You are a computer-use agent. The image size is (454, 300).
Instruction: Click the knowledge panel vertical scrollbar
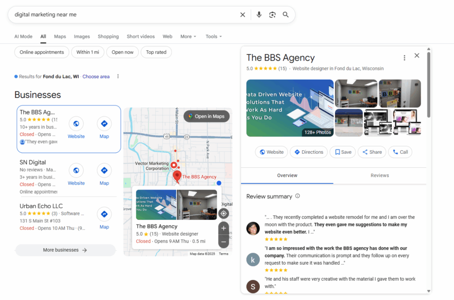(x=429, y=86)
